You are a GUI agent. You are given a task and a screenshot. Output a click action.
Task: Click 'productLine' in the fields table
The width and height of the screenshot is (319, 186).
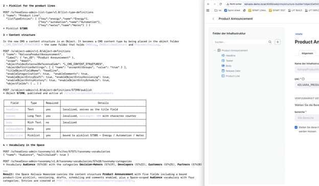14,135
